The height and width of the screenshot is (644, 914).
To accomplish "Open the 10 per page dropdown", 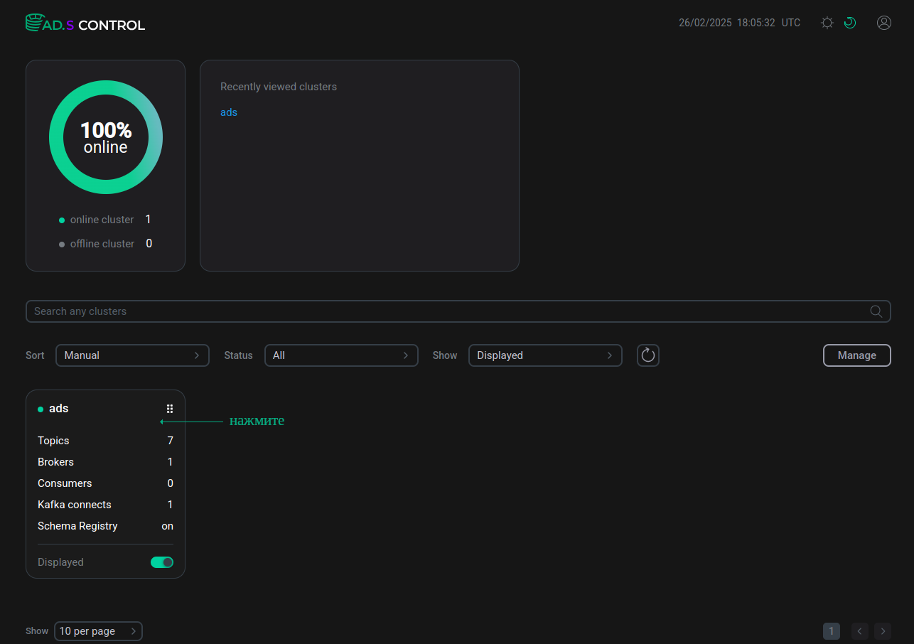I will pyautogui.click(x=98, y=631).
